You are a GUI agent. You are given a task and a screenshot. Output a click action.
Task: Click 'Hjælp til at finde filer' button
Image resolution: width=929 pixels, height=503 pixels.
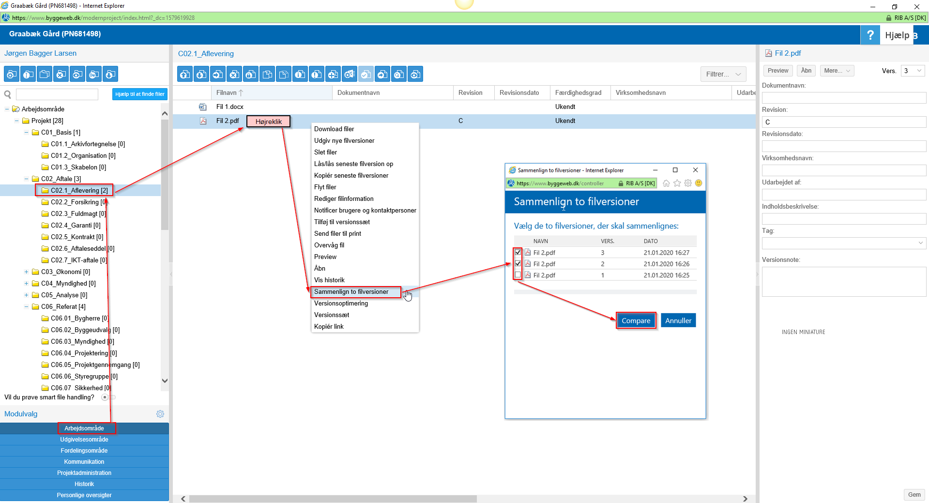139,94
